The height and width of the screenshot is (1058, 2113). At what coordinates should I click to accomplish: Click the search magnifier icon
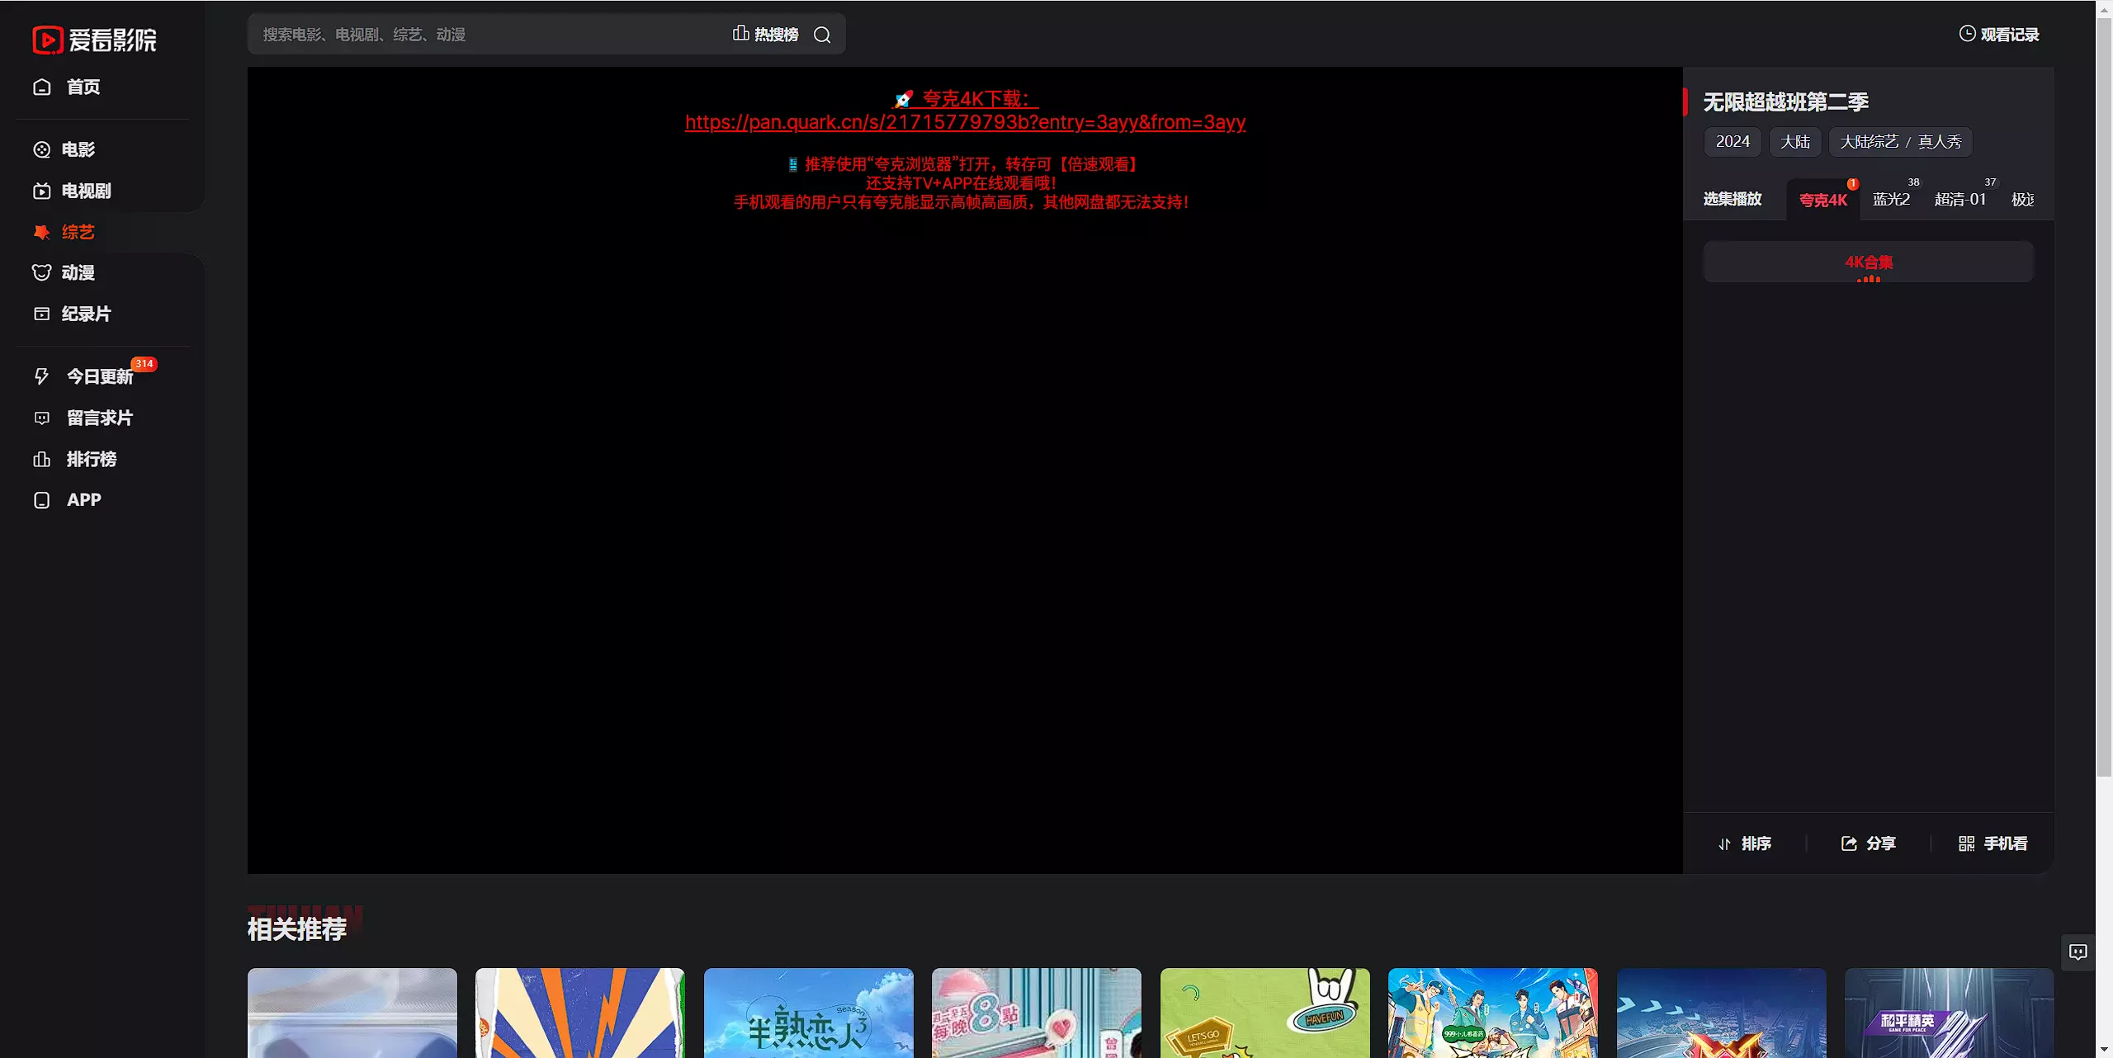tap(822, 35)
